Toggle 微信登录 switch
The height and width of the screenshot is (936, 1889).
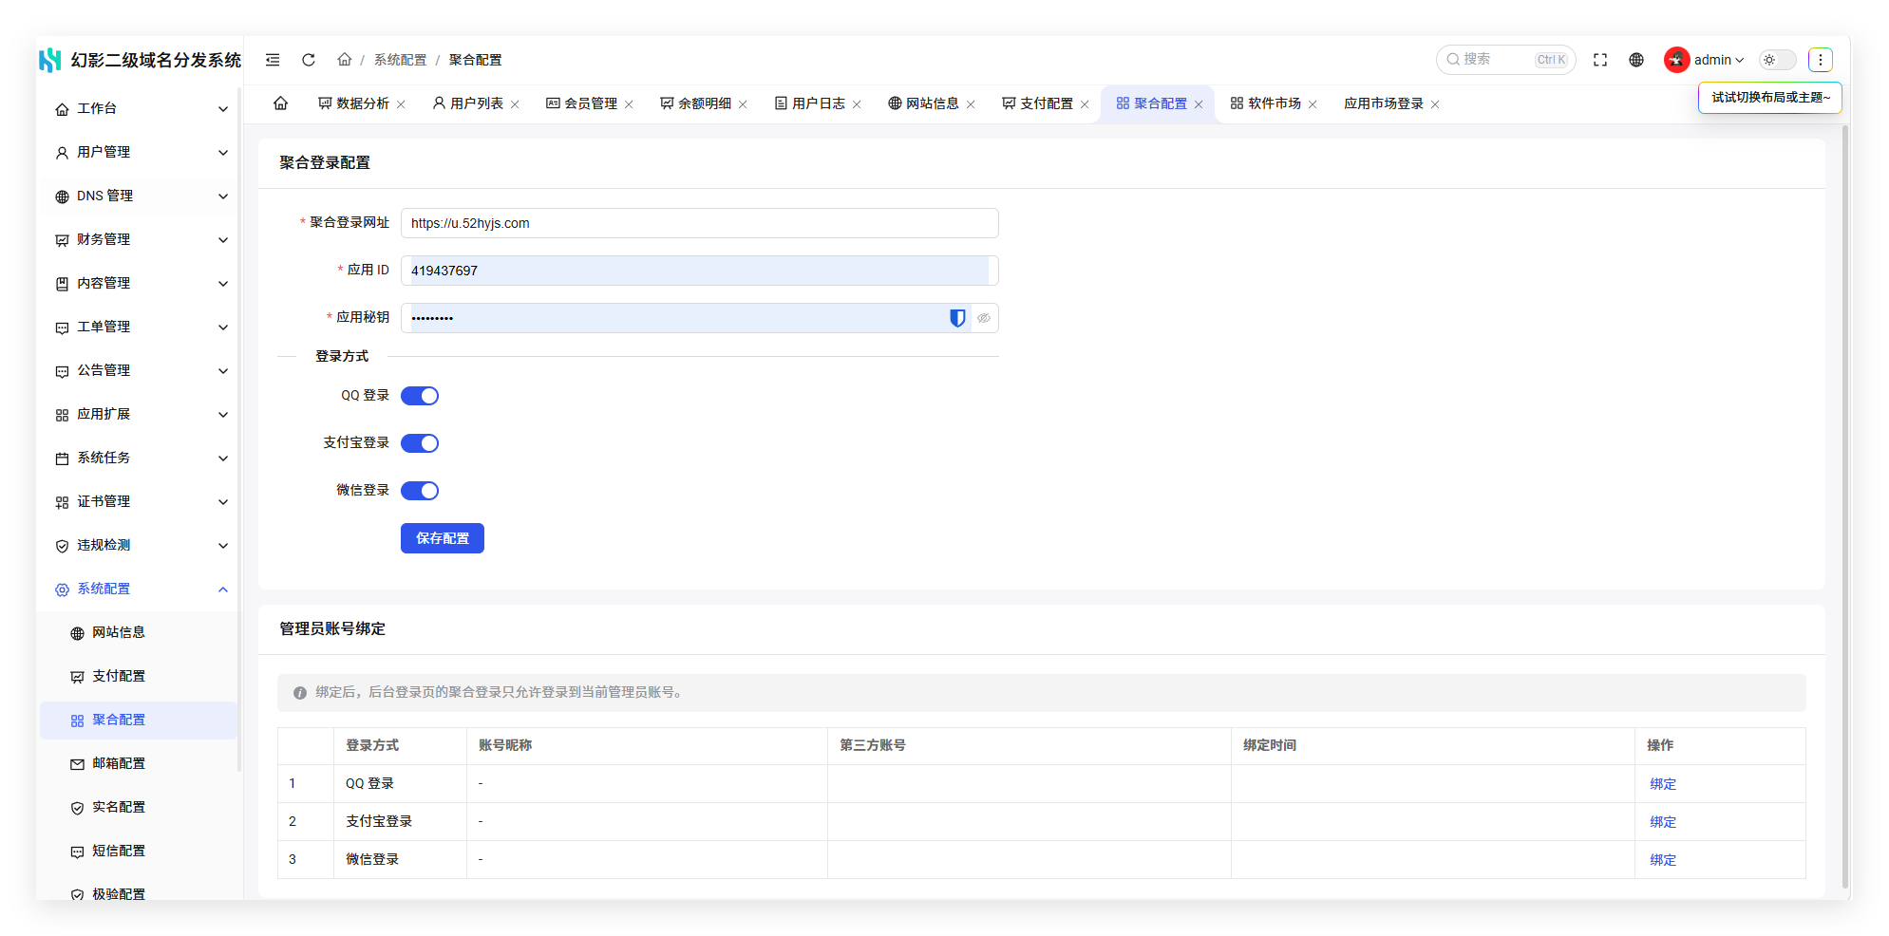point(420,491)
